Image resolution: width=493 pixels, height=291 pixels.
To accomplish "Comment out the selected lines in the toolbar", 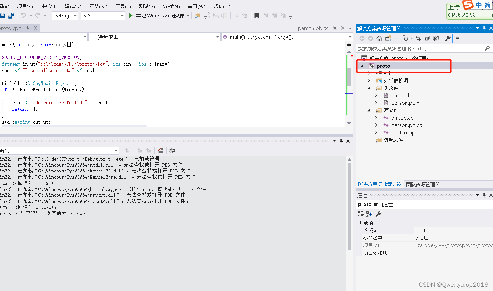I will pos(236,16).
